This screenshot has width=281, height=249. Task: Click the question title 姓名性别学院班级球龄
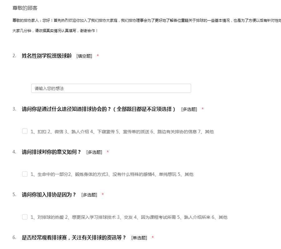click(x=47, y=56)
